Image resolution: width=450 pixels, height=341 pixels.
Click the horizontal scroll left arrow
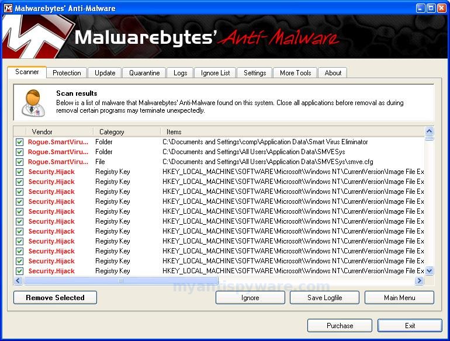pyautogui.click(x=18, y=280)
